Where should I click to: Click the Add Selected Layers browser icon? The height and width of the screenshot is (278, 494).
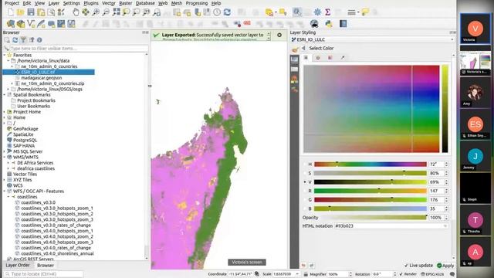point(7,40)
